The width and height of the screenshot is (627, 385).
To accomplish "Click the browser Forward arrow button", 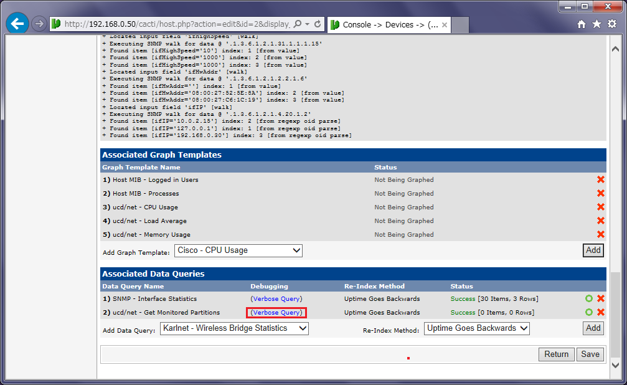I will pos(39,24).
